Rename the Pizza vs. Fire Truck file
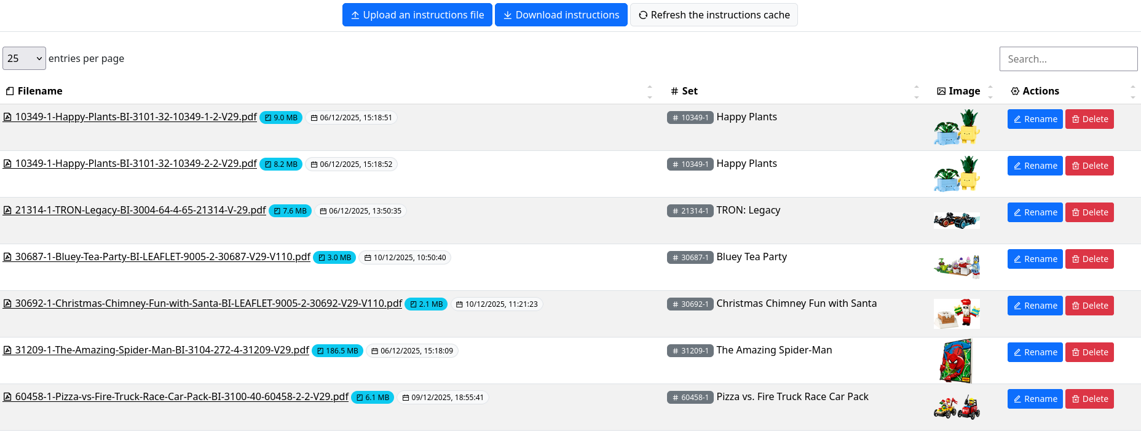This screenshot has height=432, width=1141. (1035, 399)
